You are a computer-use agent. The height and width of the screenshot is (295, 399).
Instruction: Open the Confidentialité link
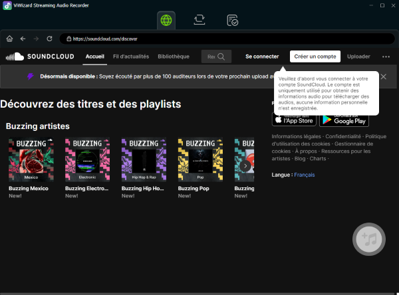pos(343,136)
